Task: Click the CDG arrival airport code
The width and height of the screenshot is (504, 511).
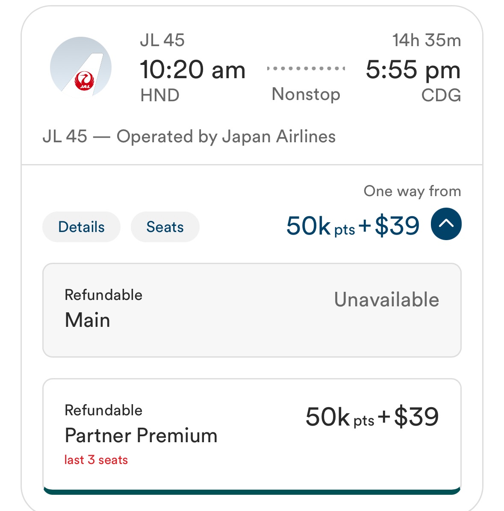Action: pos(441,95)
